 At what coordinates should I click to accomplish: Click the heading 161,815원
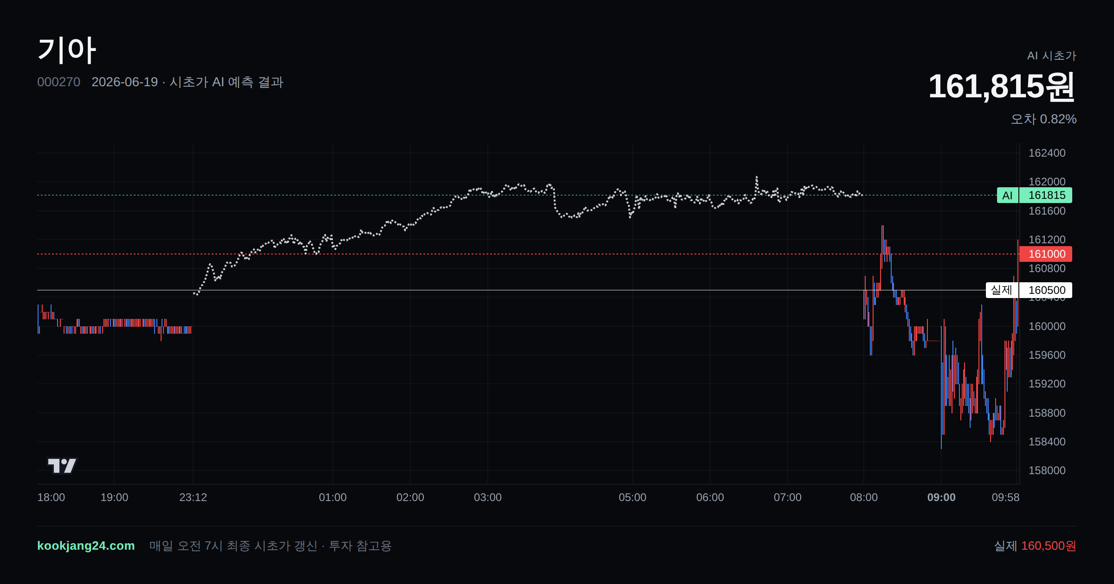(x=1002, y=86)
